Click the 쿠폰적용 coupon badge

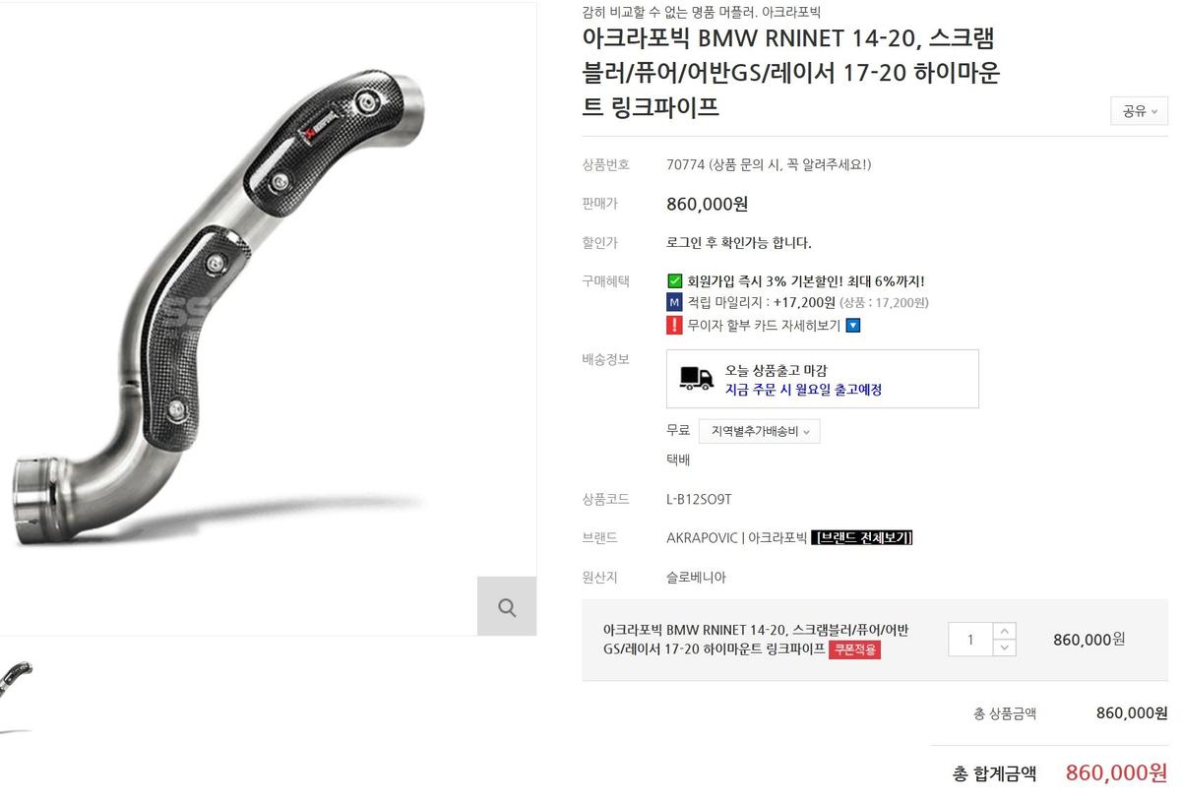point(854,649)
